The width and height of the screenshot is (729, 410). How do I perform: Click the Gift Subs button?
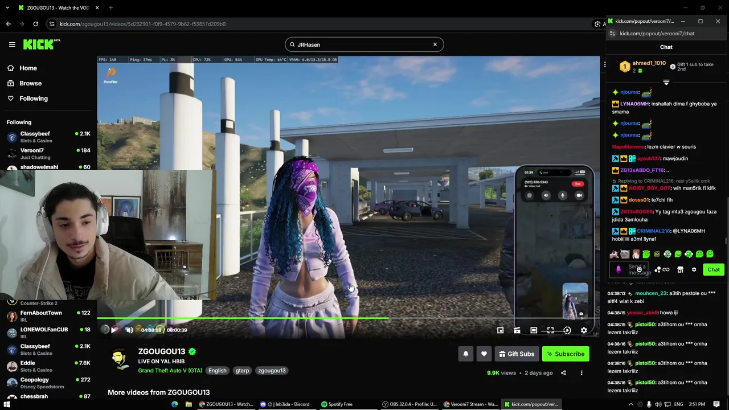[x=517, y=354]
